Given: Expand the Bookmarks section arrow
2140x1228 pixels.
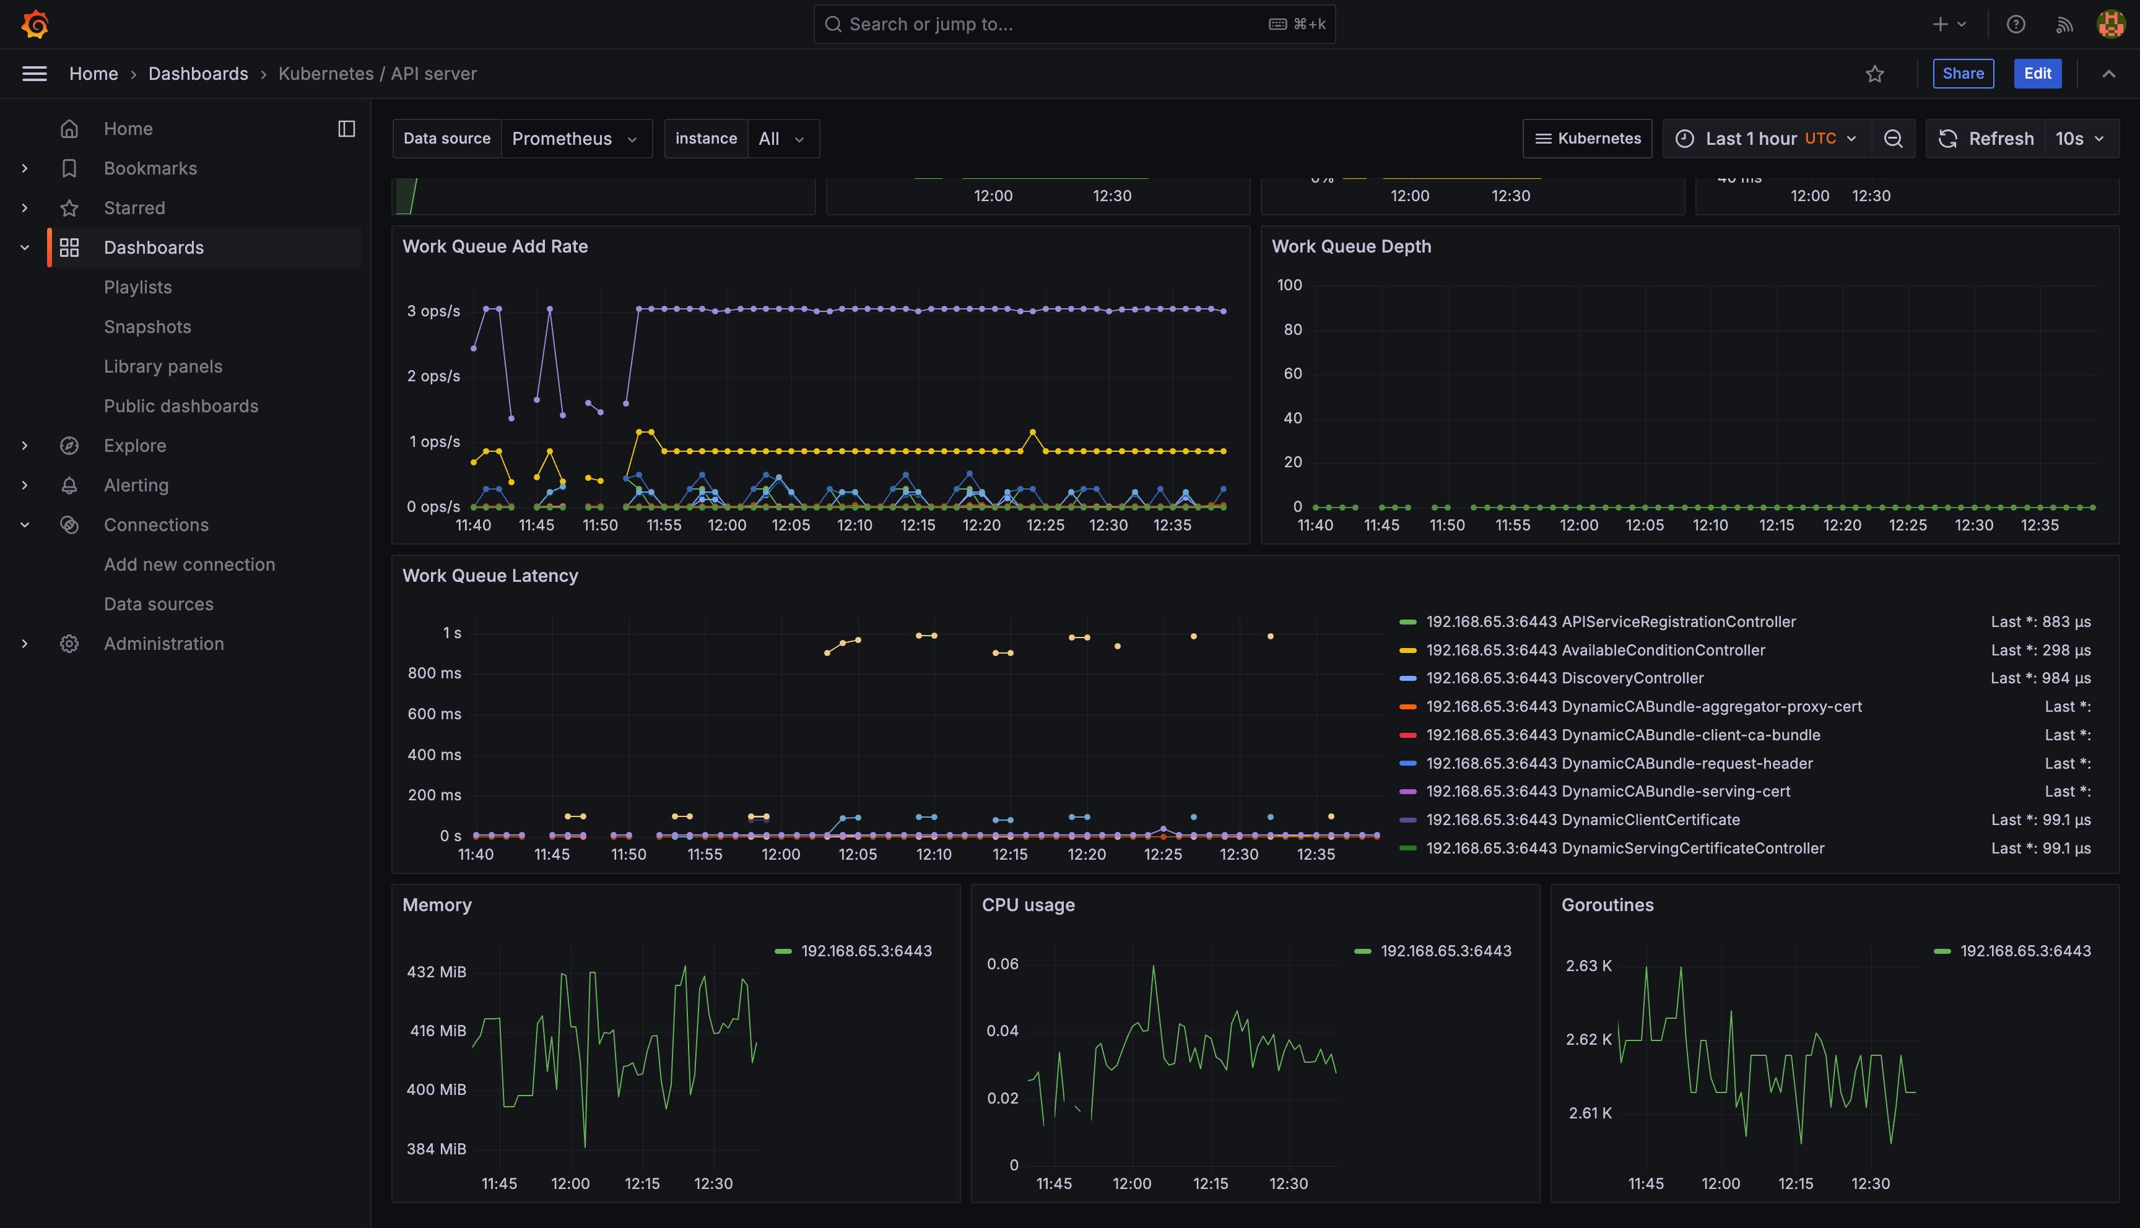Looking at the screenshot, I should (25, 168).
